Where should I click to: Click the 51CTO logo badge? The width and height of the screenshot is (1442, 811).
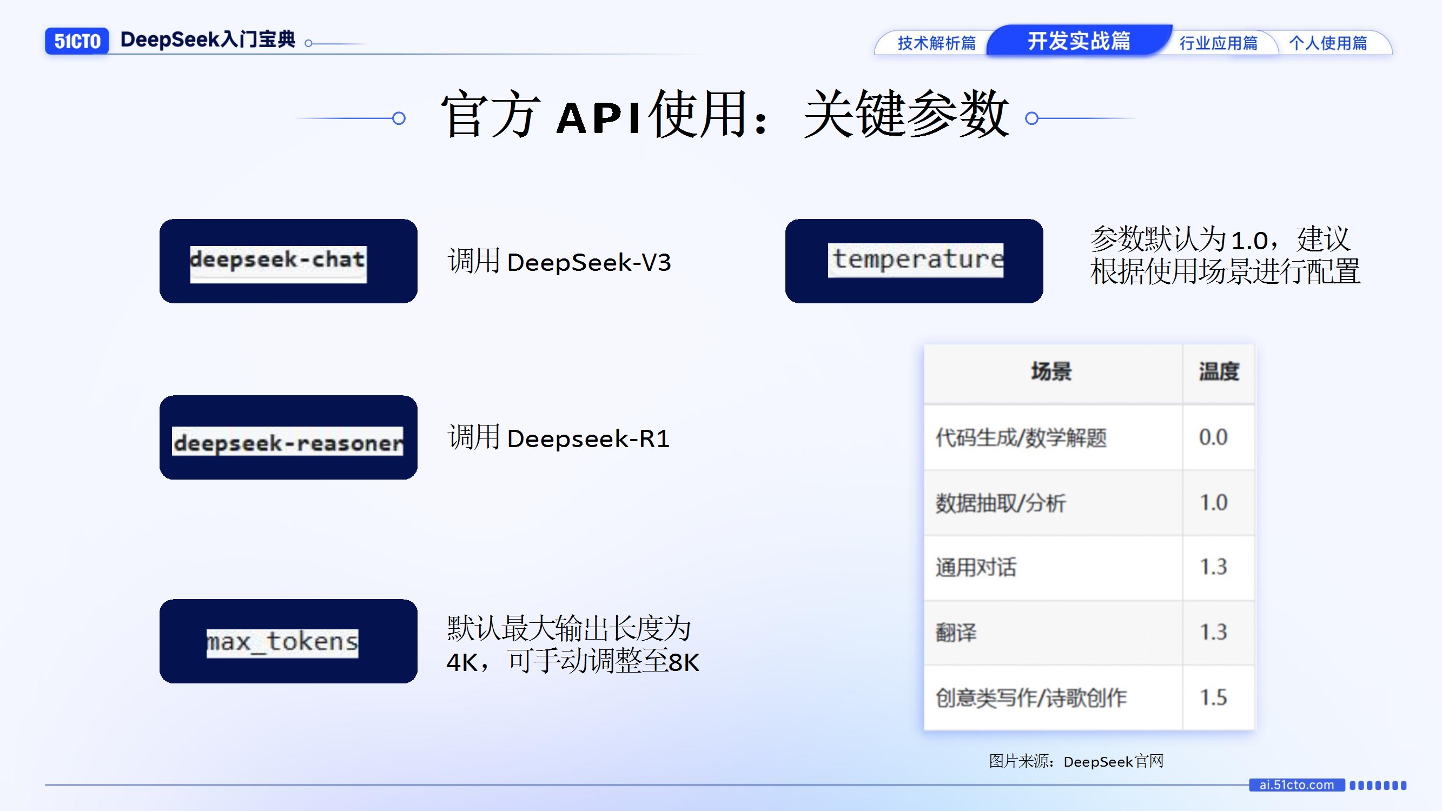[77, 41]
